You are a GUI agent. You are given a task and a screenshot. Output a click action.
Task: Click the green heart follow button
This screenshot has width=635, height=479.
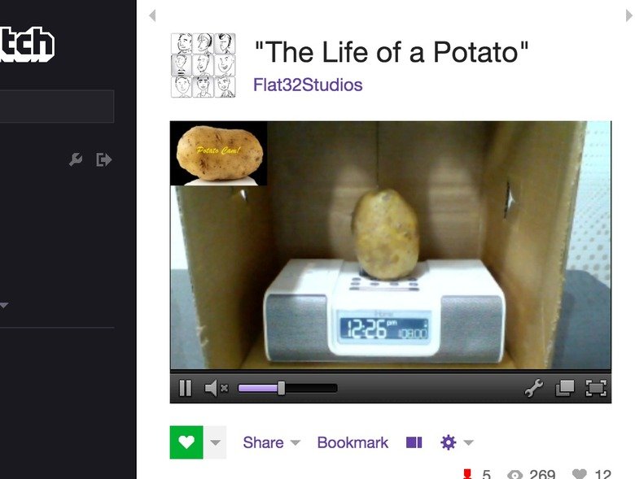click(186, 442)
